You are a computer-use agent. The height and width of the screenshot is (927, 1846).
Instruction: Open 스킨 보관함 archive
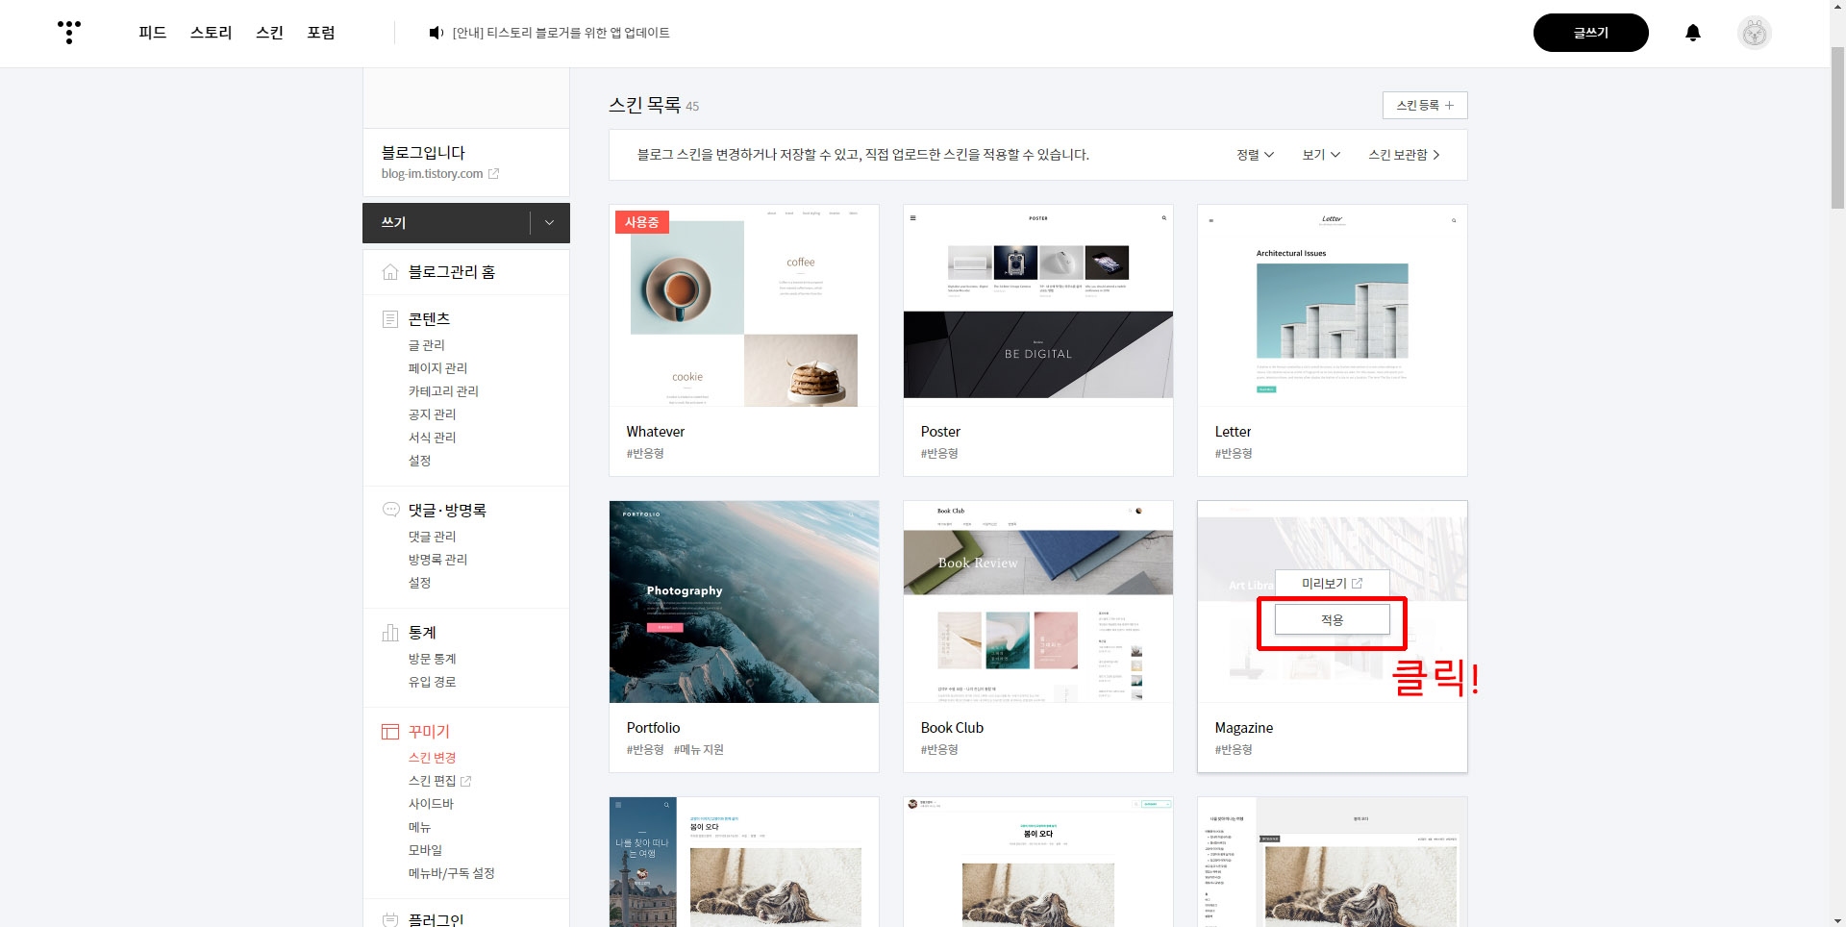pos(1404,155)
